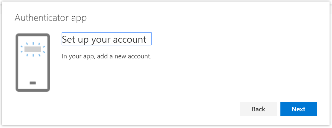
Task: Click the phone illustration icon
Action: pyautogui.click(x=33, y=62)
